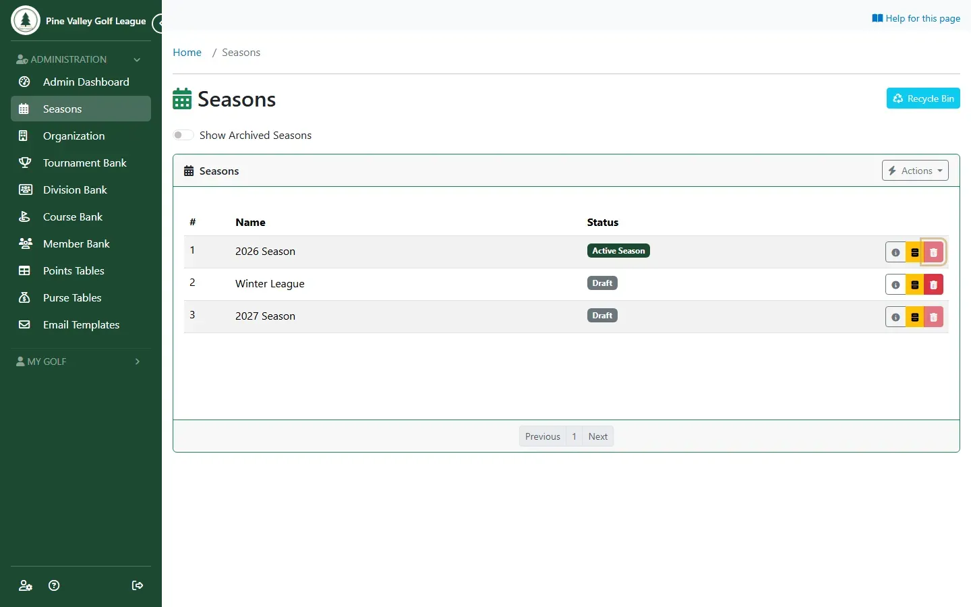Show info for 2027 Season
The image size is (971, 607).
(x=895, y=317)
